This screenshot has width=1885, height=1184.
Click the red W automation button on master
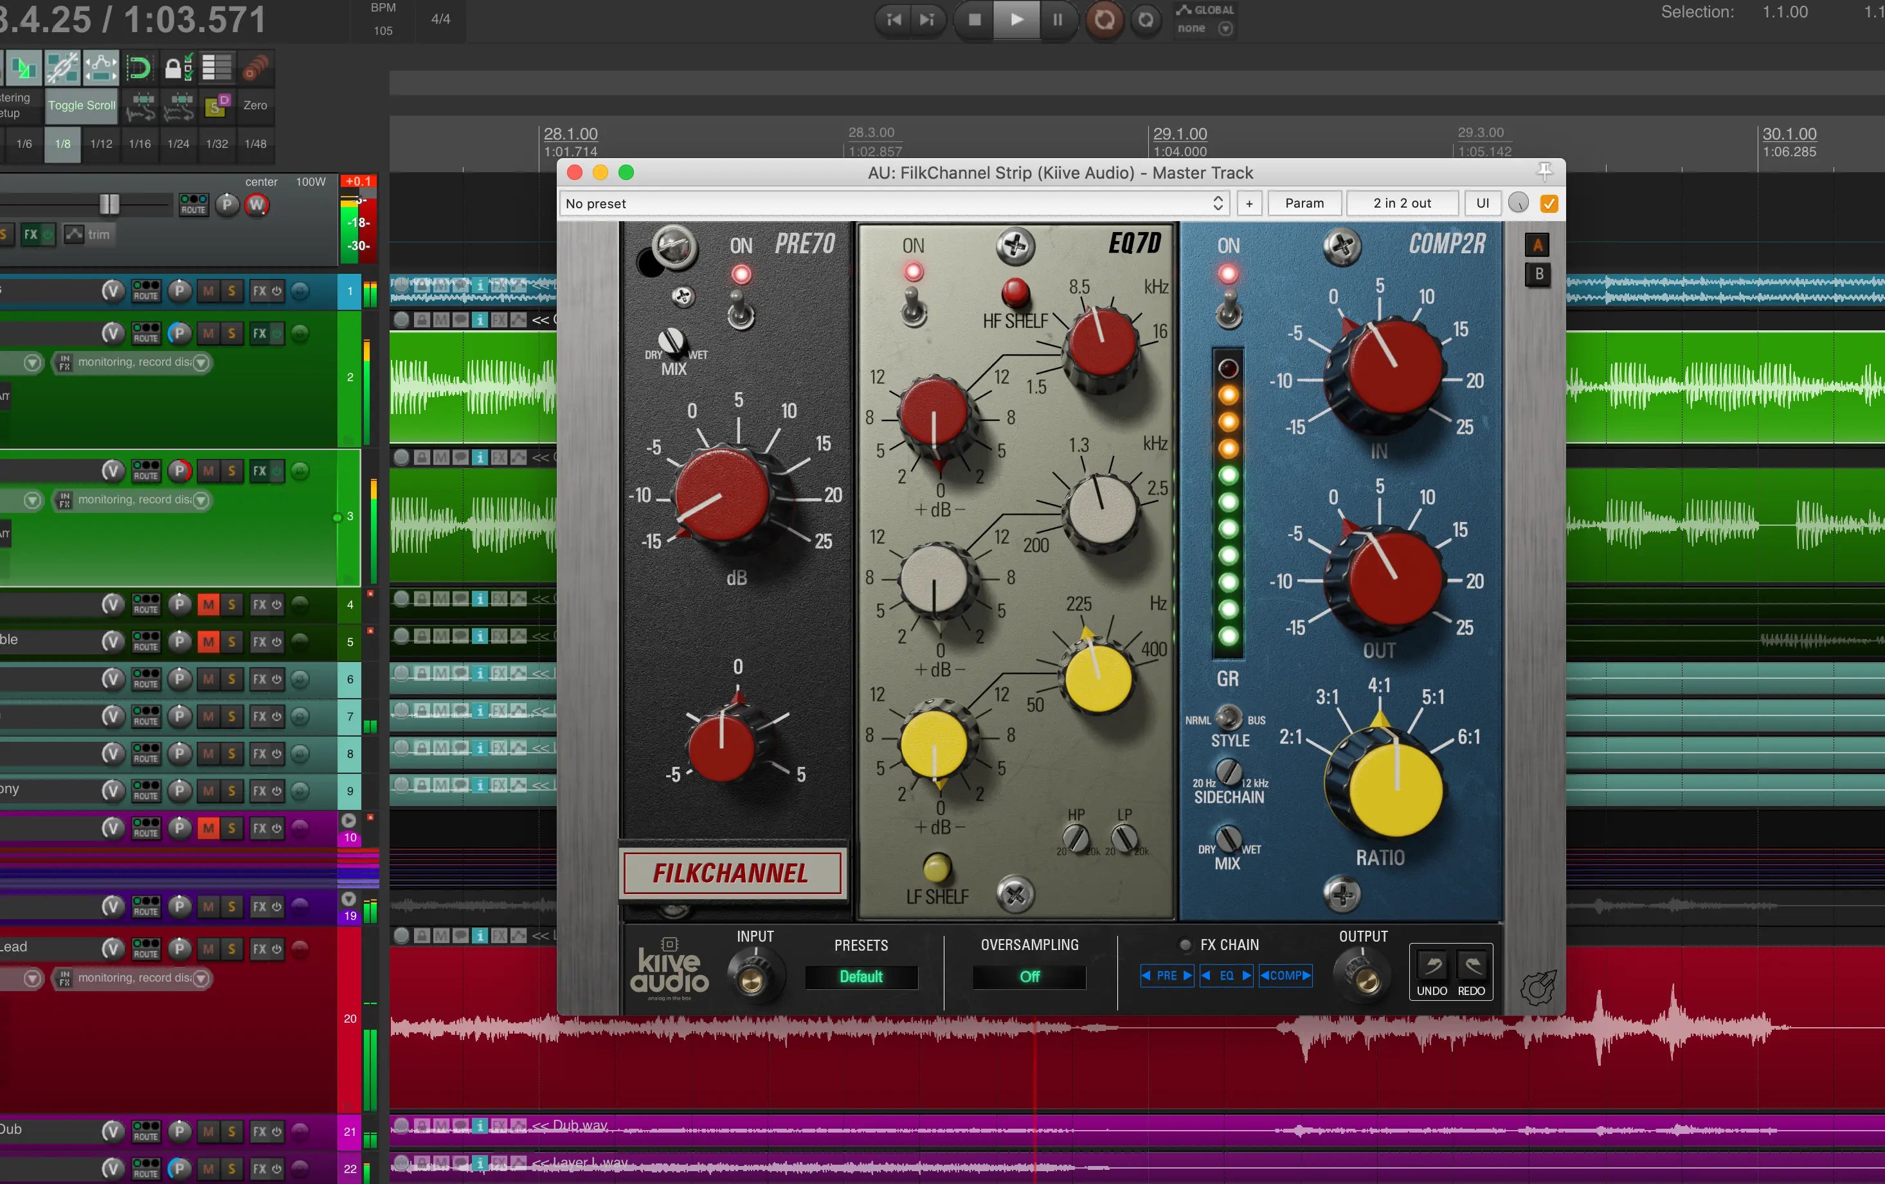pyautogui.click(x=257, y=204)
